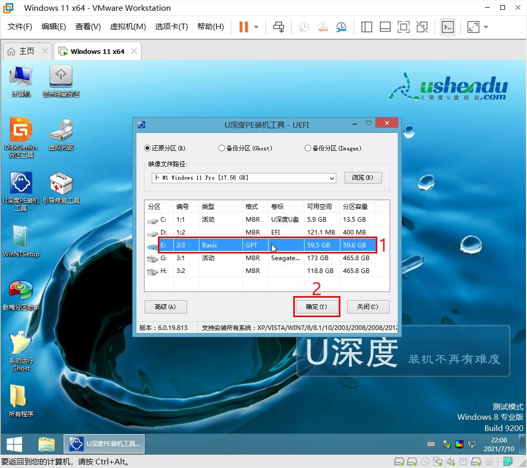Open the VMware console view icon

click(x=448, y=27)
